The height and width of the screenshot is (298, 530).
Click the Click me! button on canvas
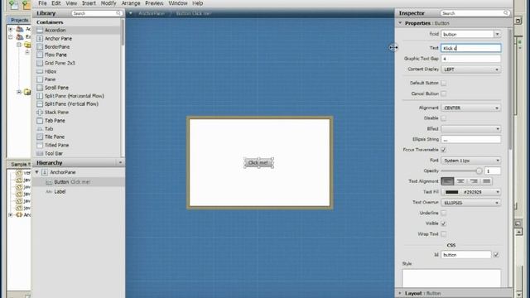pos(258,163)
